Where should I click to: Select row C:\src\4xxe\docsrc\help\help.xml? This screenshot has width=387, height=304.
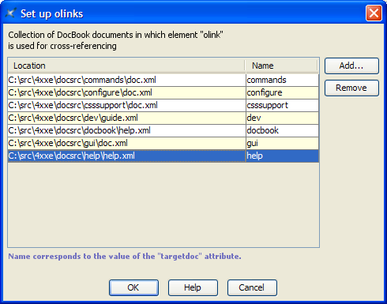163,156
